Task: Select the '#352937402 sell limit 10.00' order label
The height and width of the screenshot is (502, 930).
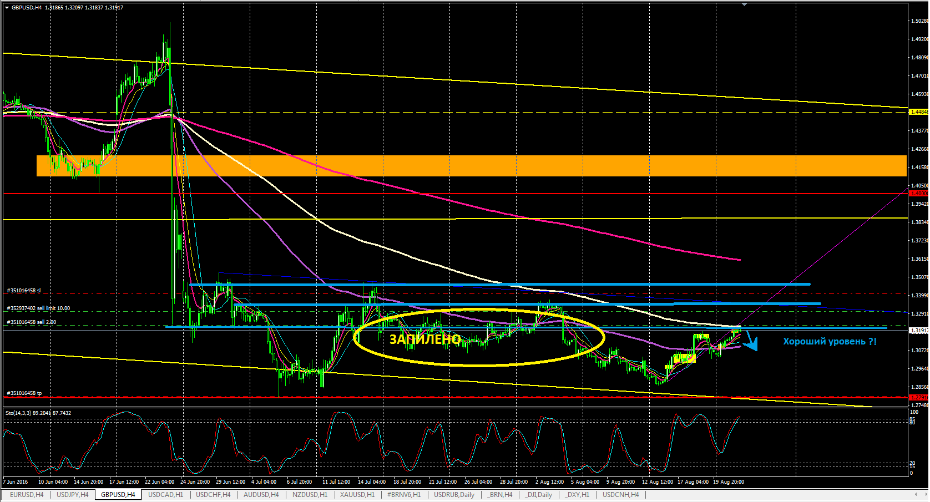Action: (38, 308)
